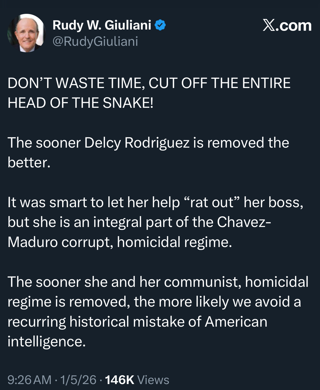Click the hyphenated word "Chavez-"
The width and height of the screenshot is (320, 390).
coord(244,222)
